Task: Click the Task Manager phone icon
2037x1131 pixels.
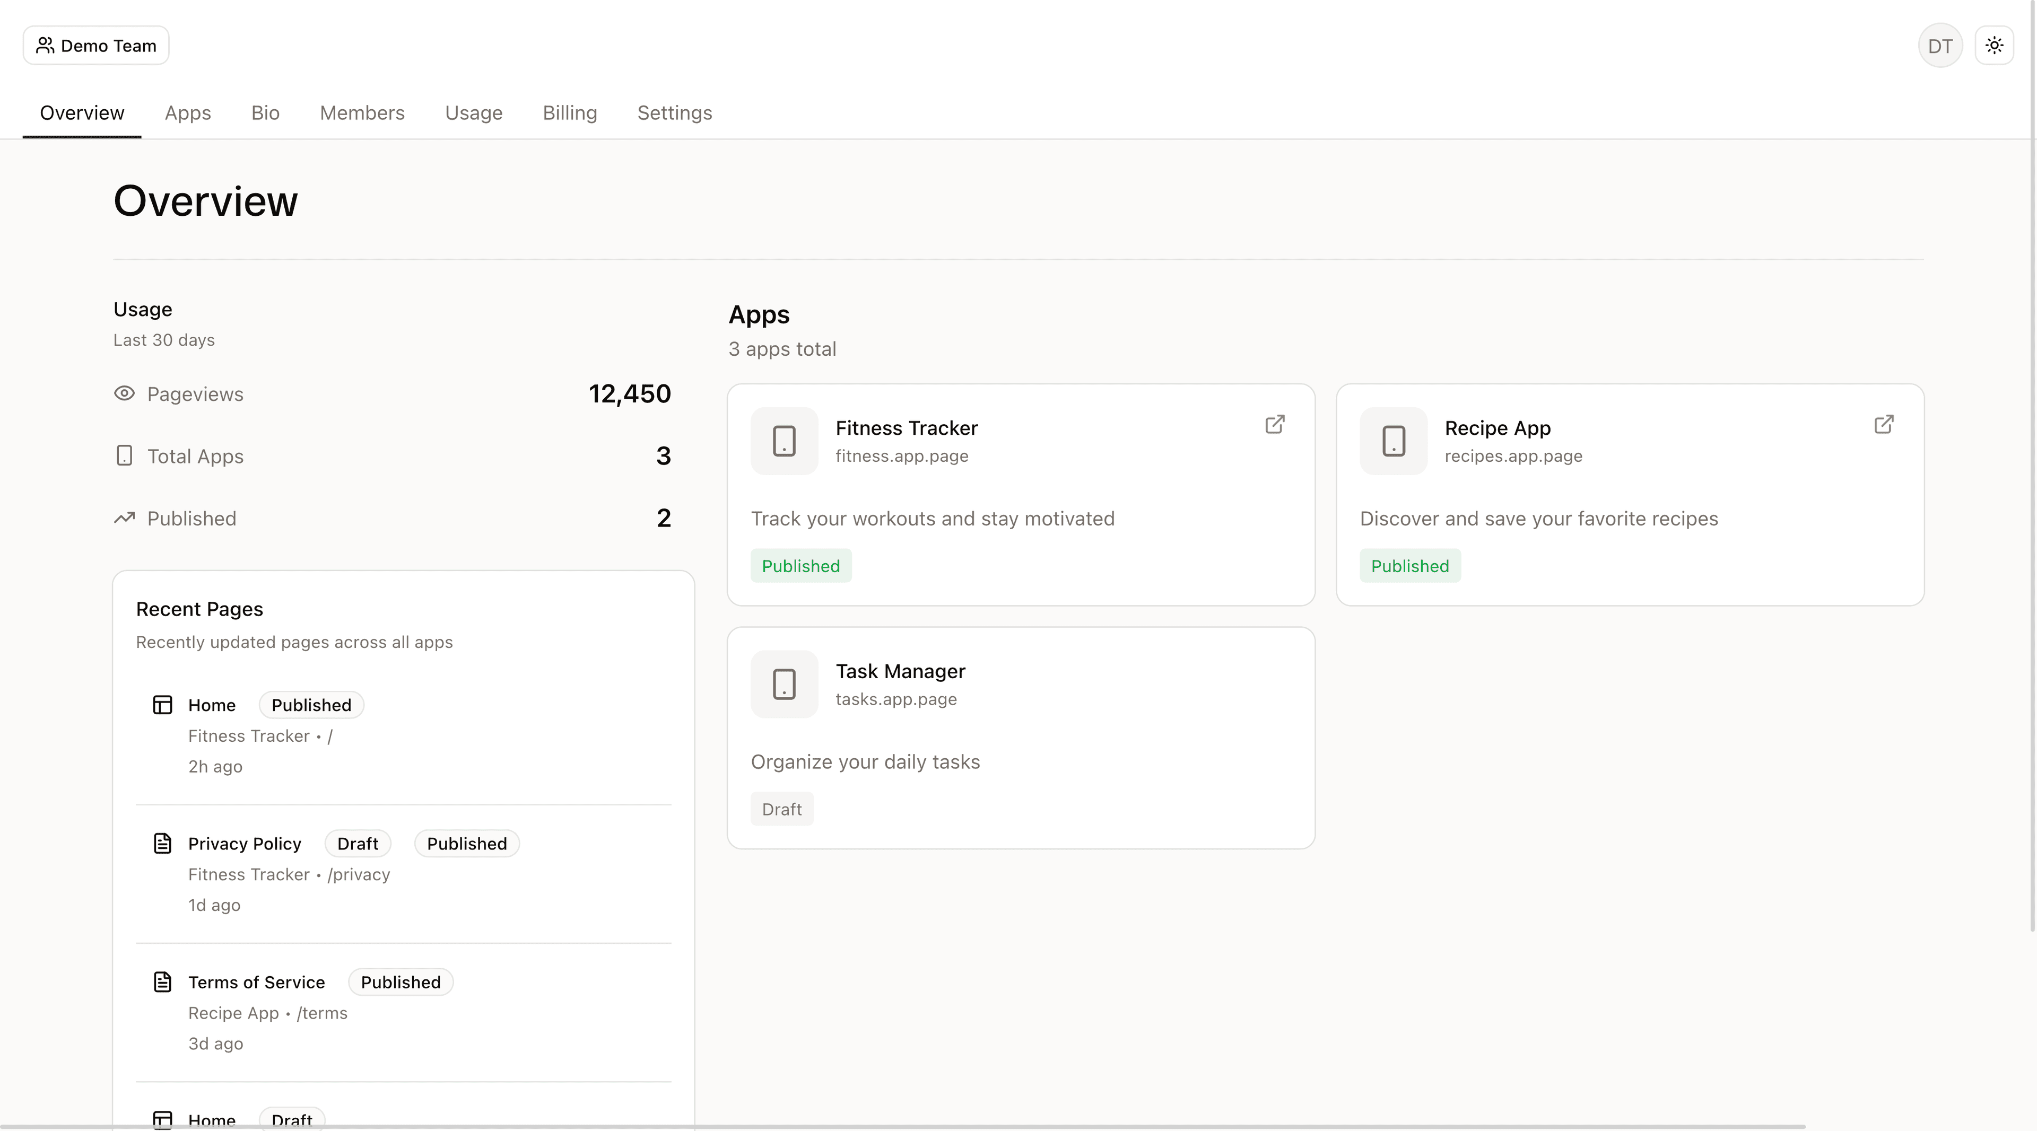Action: coord(784,685)
